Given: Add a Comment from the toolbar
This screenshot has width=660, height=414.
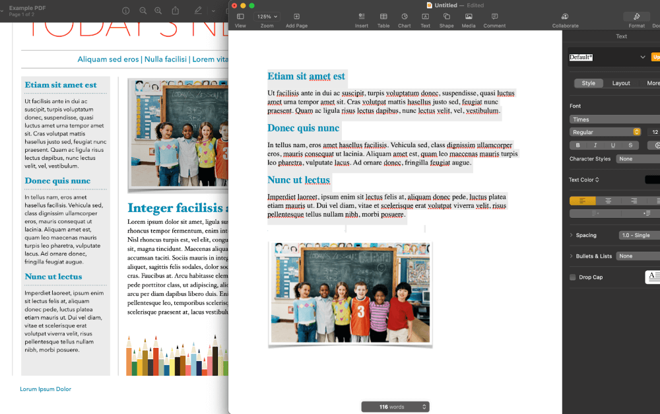Looking at the screenshot, I should pos(494,19).
